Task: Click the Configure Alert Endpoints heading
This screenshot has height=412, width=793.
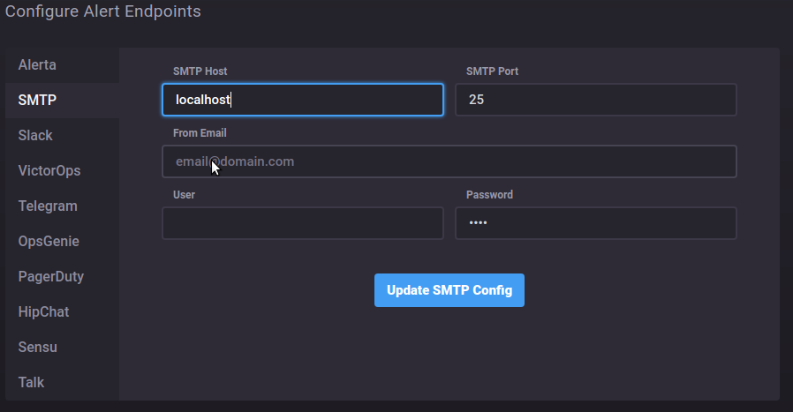Action: (x=103, y=11)
